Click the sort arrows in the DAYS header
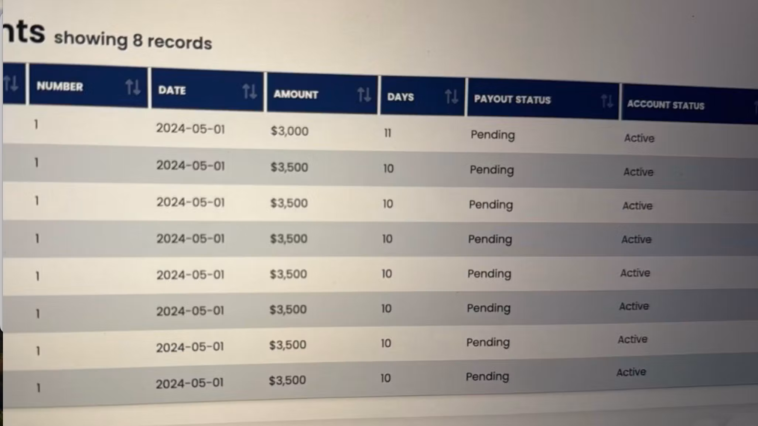Viewport: 758px width, 426px height. (x=451, y=97)
